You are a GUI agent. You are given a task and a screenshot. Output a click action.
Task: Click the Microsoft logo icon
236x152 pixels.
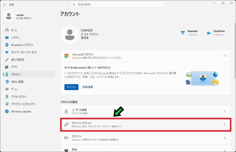[66, 56]
